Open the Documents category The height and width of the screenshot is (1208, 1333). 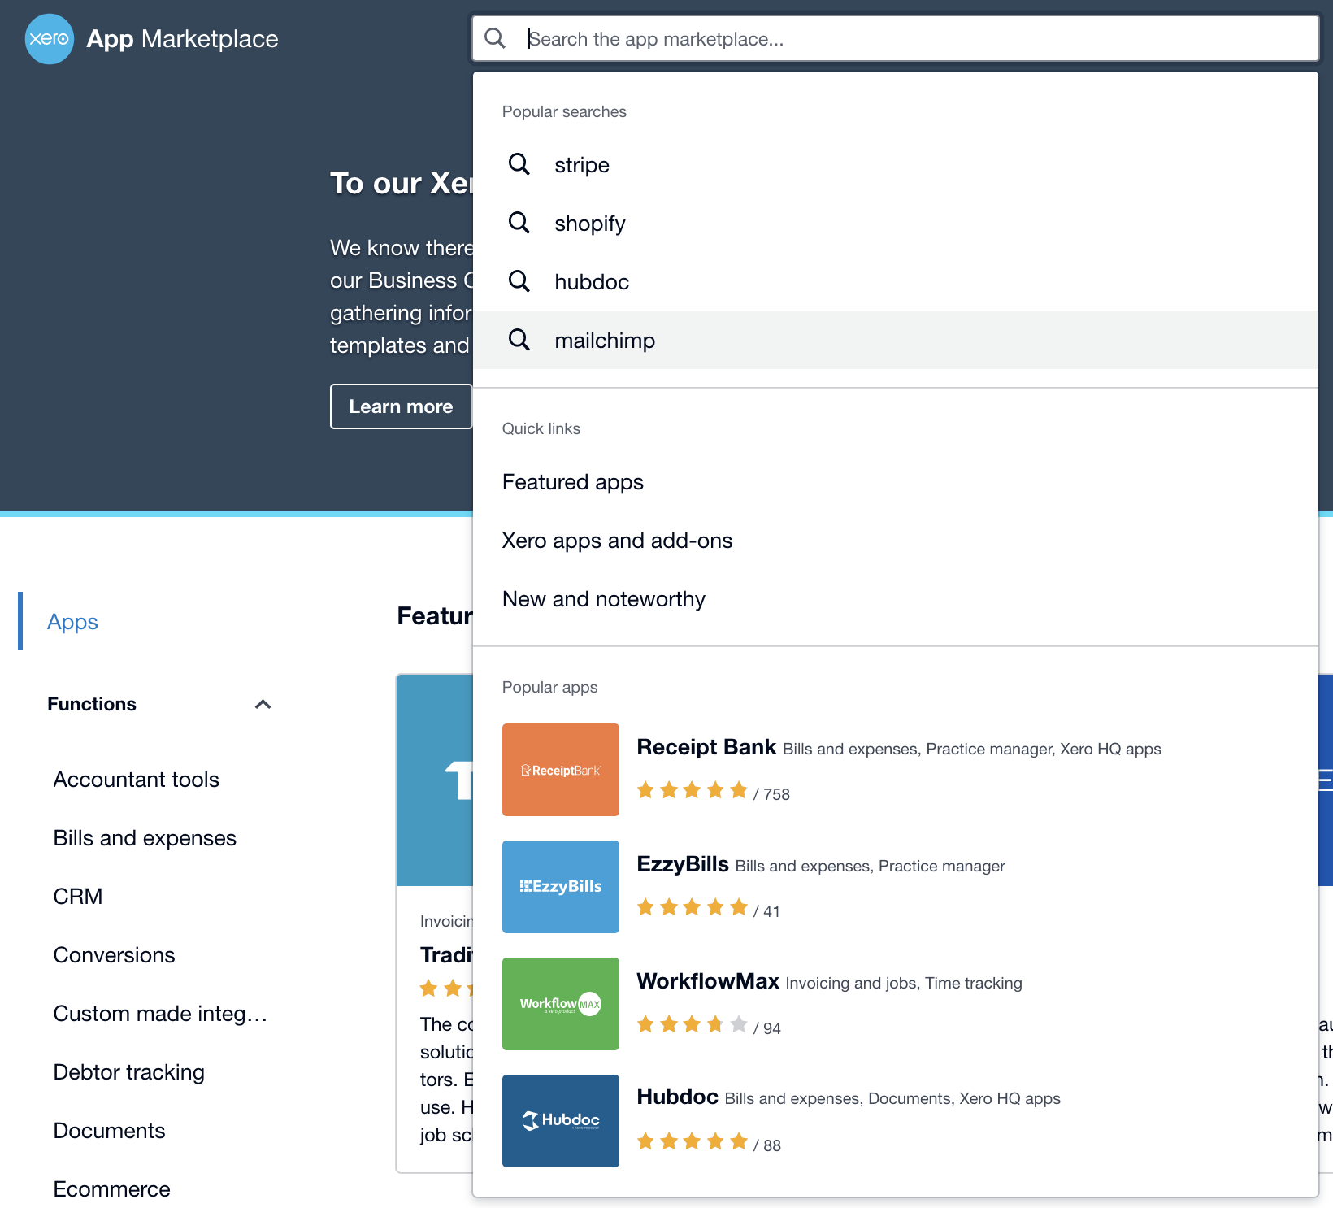pos(109,1131)
